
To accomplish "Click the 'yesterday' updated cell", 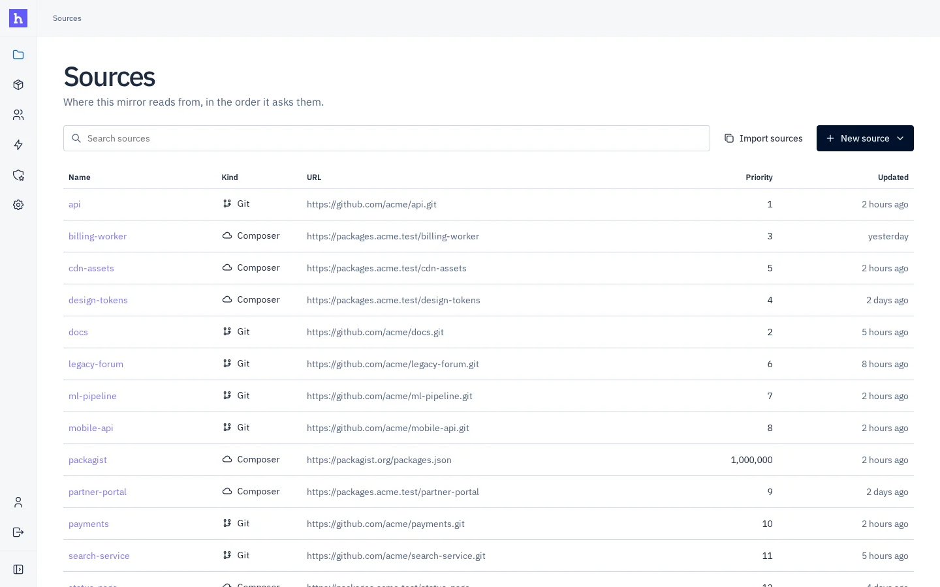I will pyautogui.click(x=888, y=236).
